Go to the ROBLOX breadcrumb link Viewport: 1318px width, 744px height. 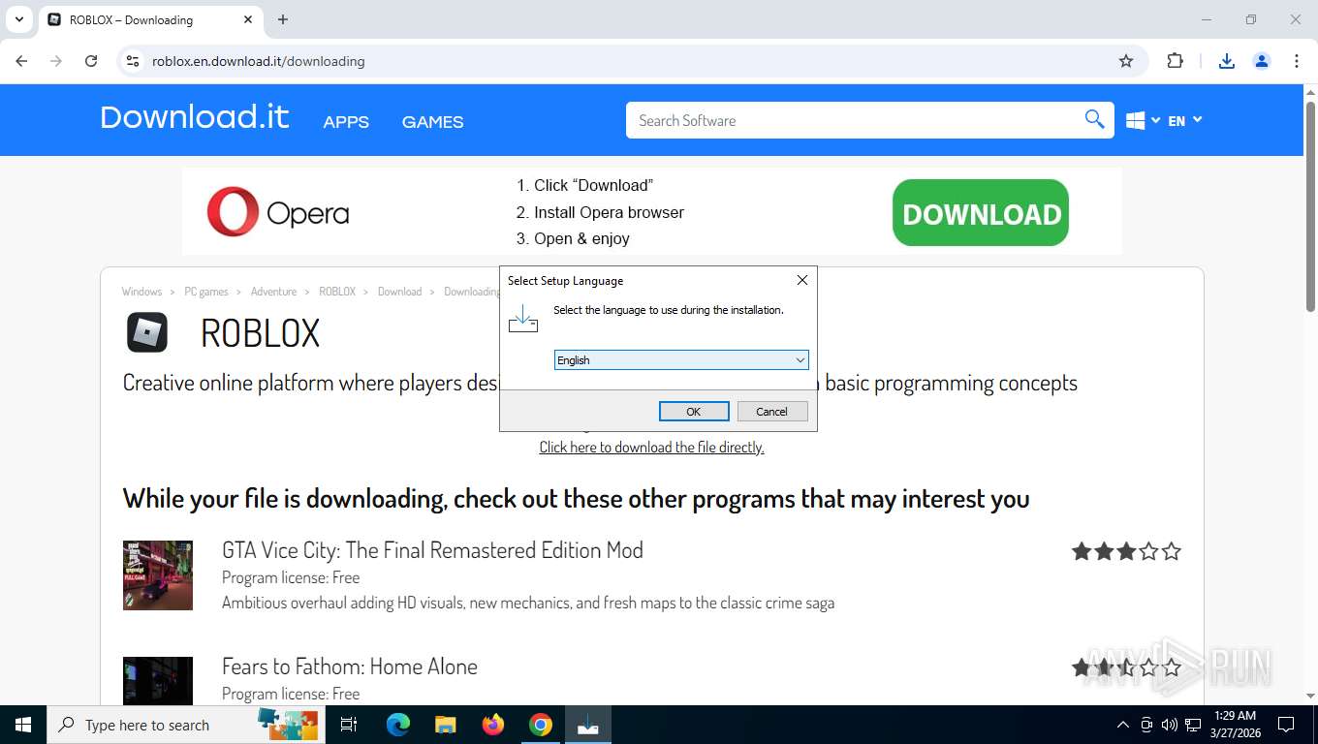337,292
